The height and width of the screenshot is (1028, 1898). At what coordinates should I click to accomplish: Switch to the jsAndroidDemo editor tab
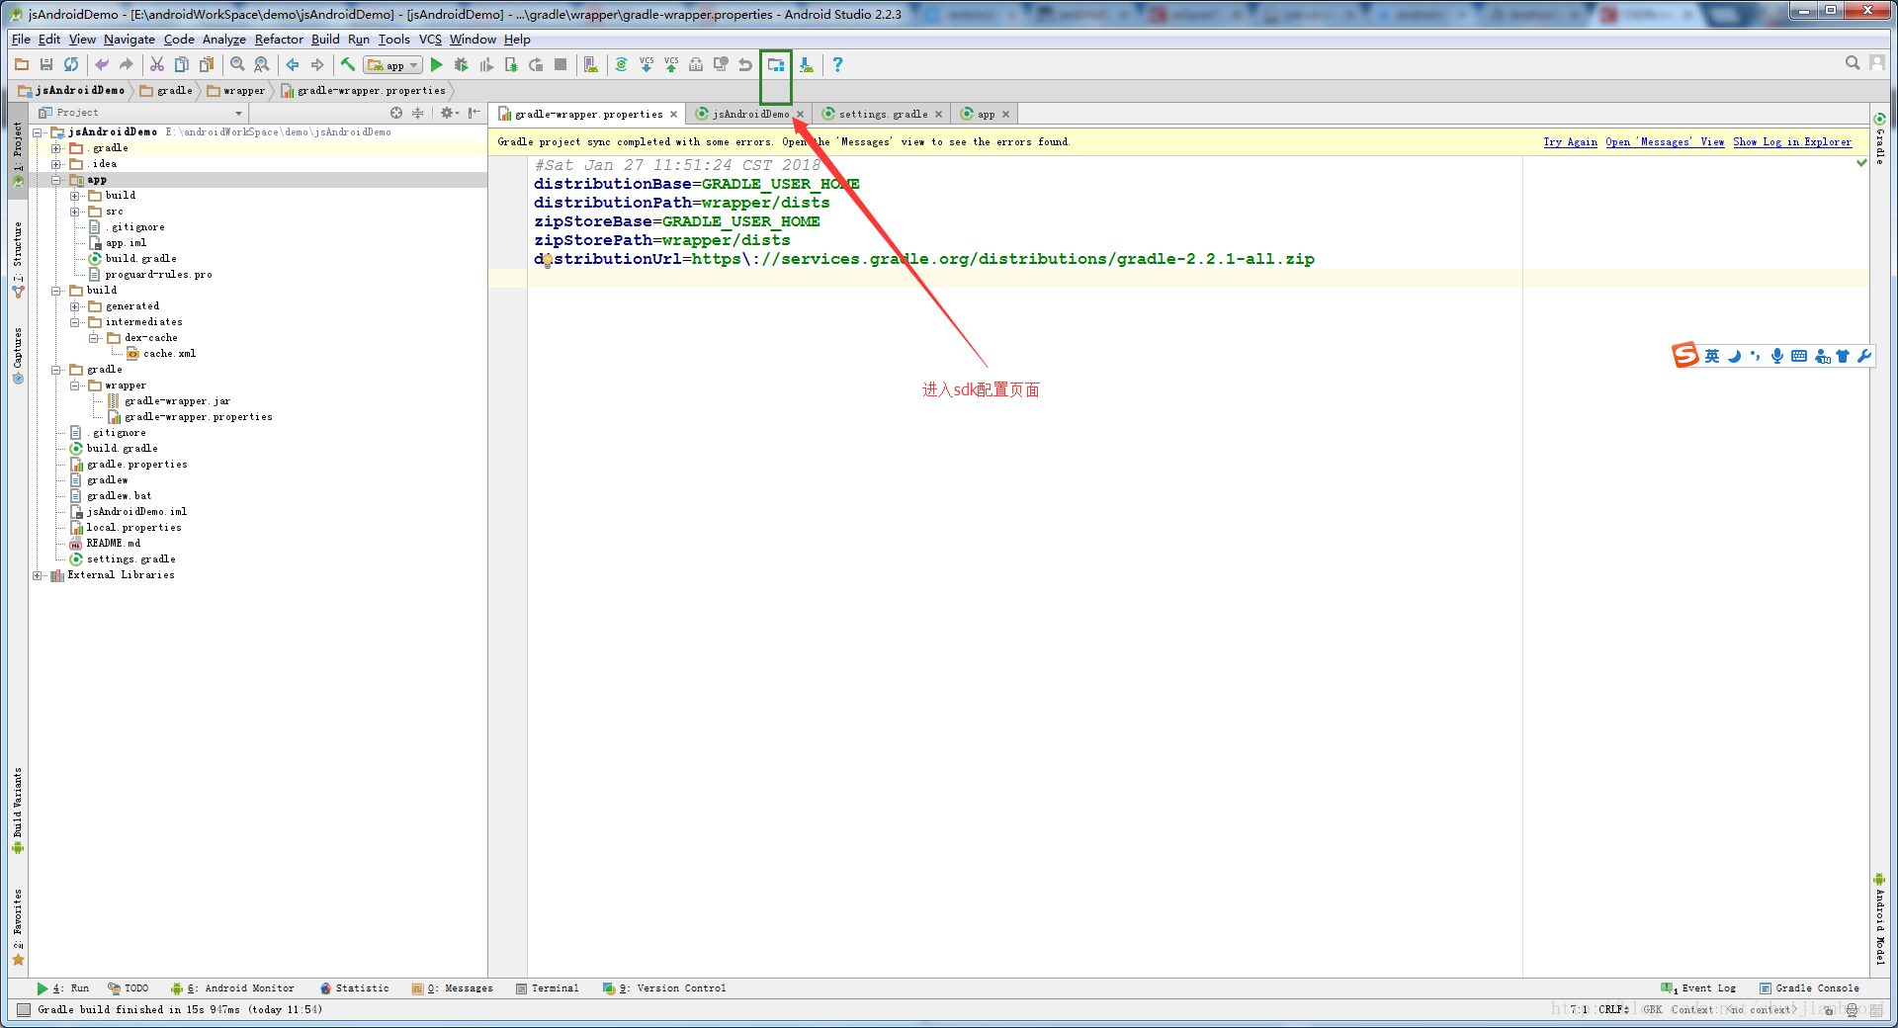750,115
